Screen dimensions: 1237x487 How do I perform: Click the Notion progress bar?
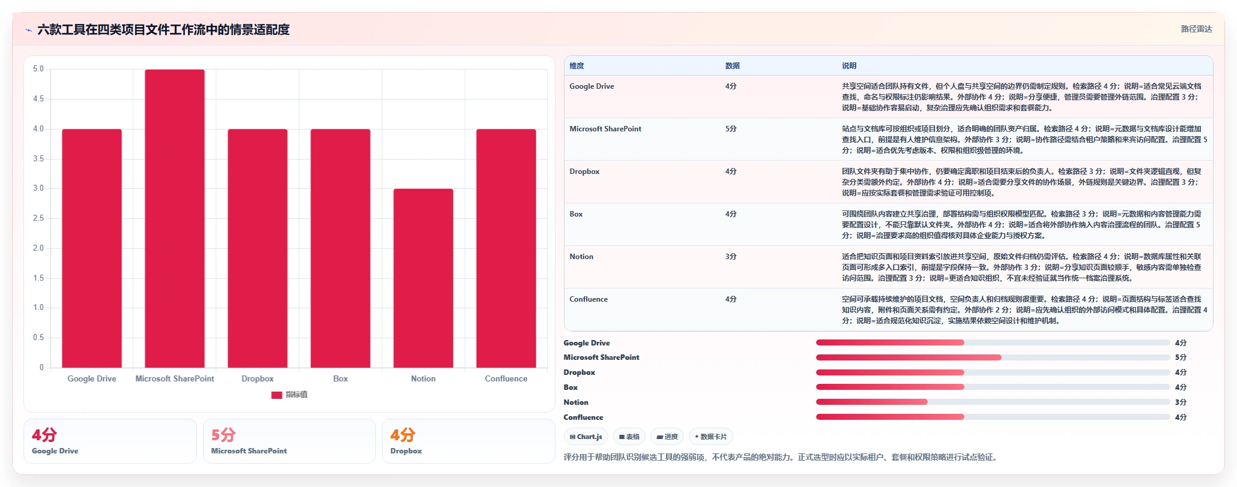click(993, 402)
